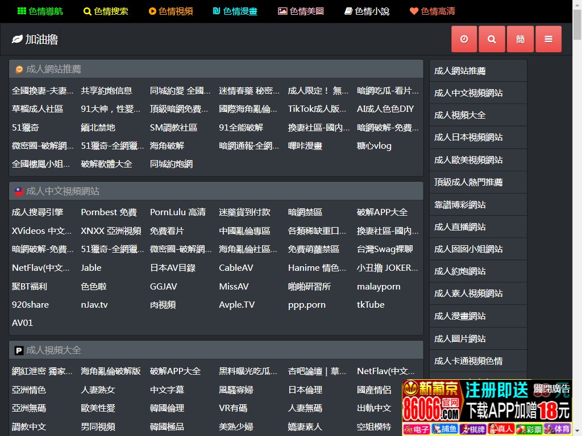Select 成人視頻大全 in the right sidebar
Screen dimensions: 582x436
click(478, 115)
